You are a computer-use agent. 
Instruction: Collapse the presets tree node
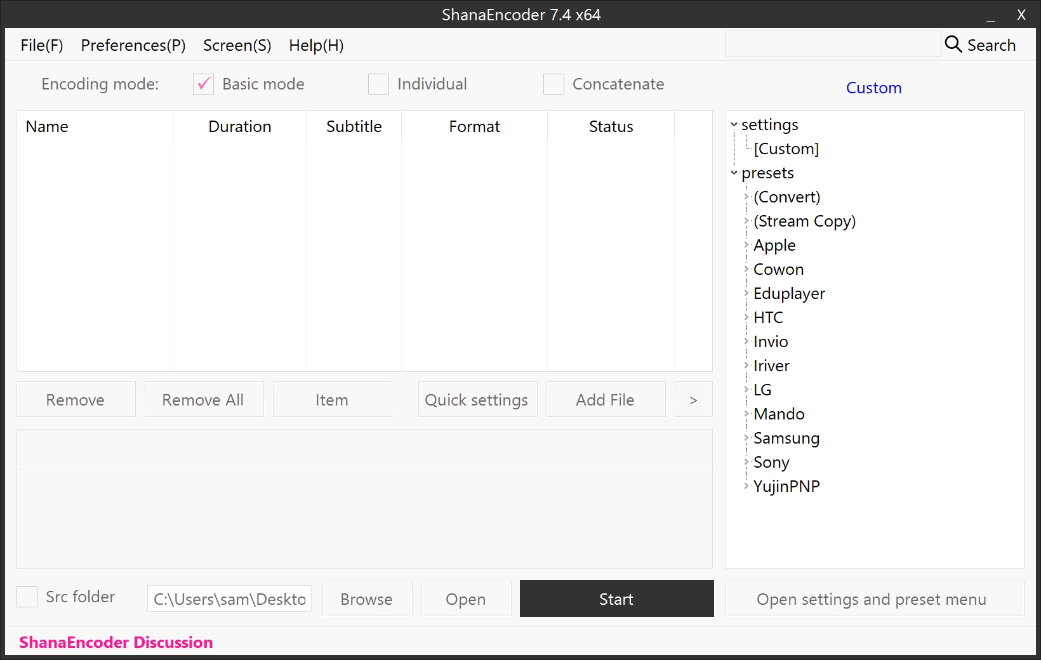click(734, 173)
